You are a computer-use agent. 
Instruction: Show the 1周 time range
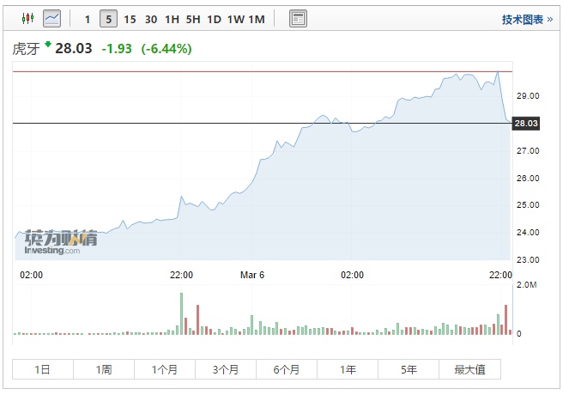(x=104, y=369)
